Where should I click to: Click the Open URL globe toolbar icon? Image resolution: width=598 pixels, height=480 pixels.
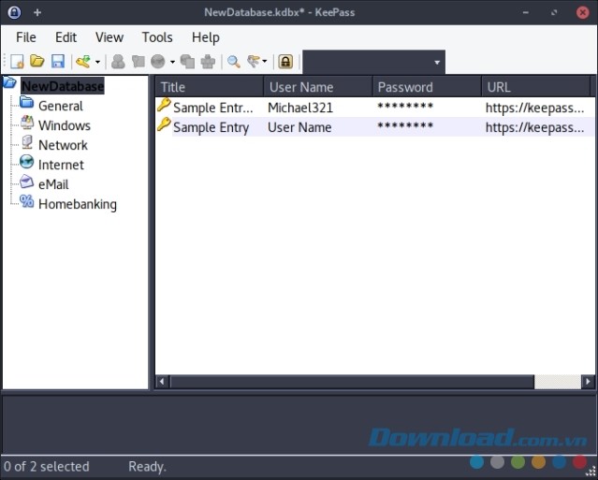click(158, 62)
